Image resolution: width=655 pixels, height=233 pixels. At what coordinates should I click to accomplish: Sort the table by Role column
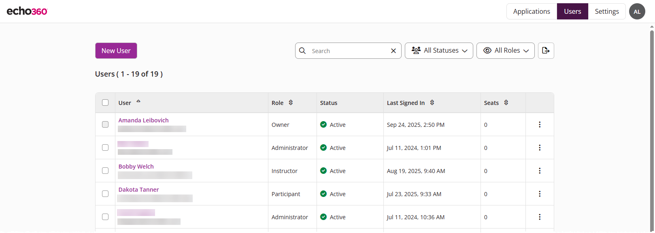291,103
